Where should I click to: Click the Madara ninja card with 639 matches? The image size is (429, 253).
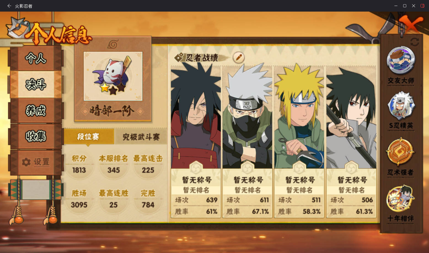click(196, 142)
